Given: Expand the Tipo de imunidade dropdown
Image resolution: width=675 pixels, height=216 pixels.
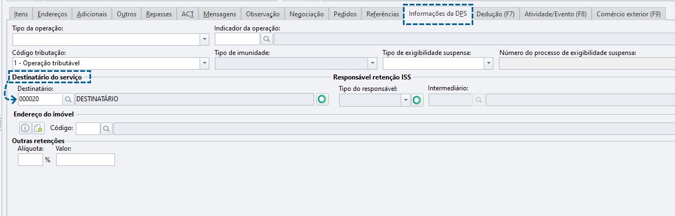Looking at the screenshot, I should coord(373,63).
